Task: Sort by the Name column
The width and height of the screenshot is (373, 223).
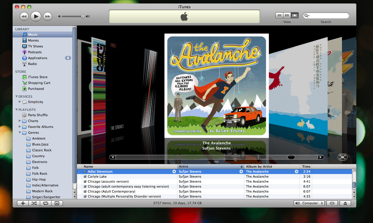Action: pyautogui.click(x=130, y=167)
